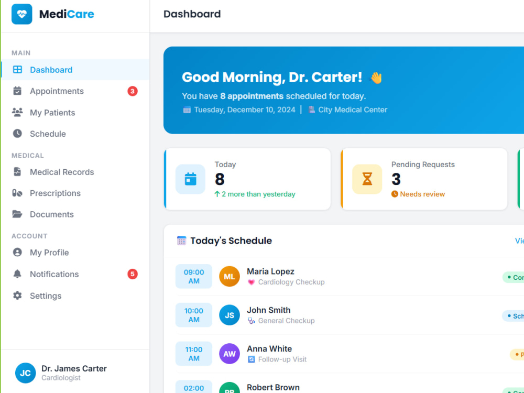Click the JC avatar of Dr. James Carter
This screenshot has width=524, height=393.
click(25, 373)
